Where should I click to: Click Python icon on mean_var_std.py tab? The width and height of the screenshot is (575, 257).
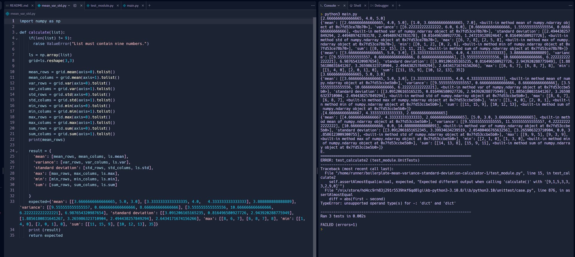pos(39,5)
